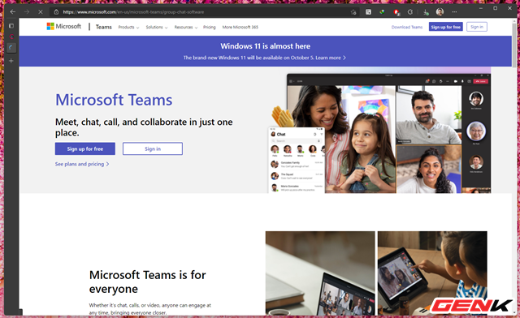Image resolution: width=520 pixels, height=318 pixels.
Task: Open See plans and pricing link
Action: tap(82, 164)
